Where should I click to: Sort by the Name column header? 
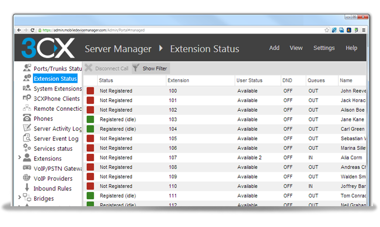(x=352, y=80)
